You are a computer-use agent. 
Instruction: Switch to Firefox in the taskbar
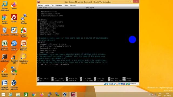(x=42, y=95)
